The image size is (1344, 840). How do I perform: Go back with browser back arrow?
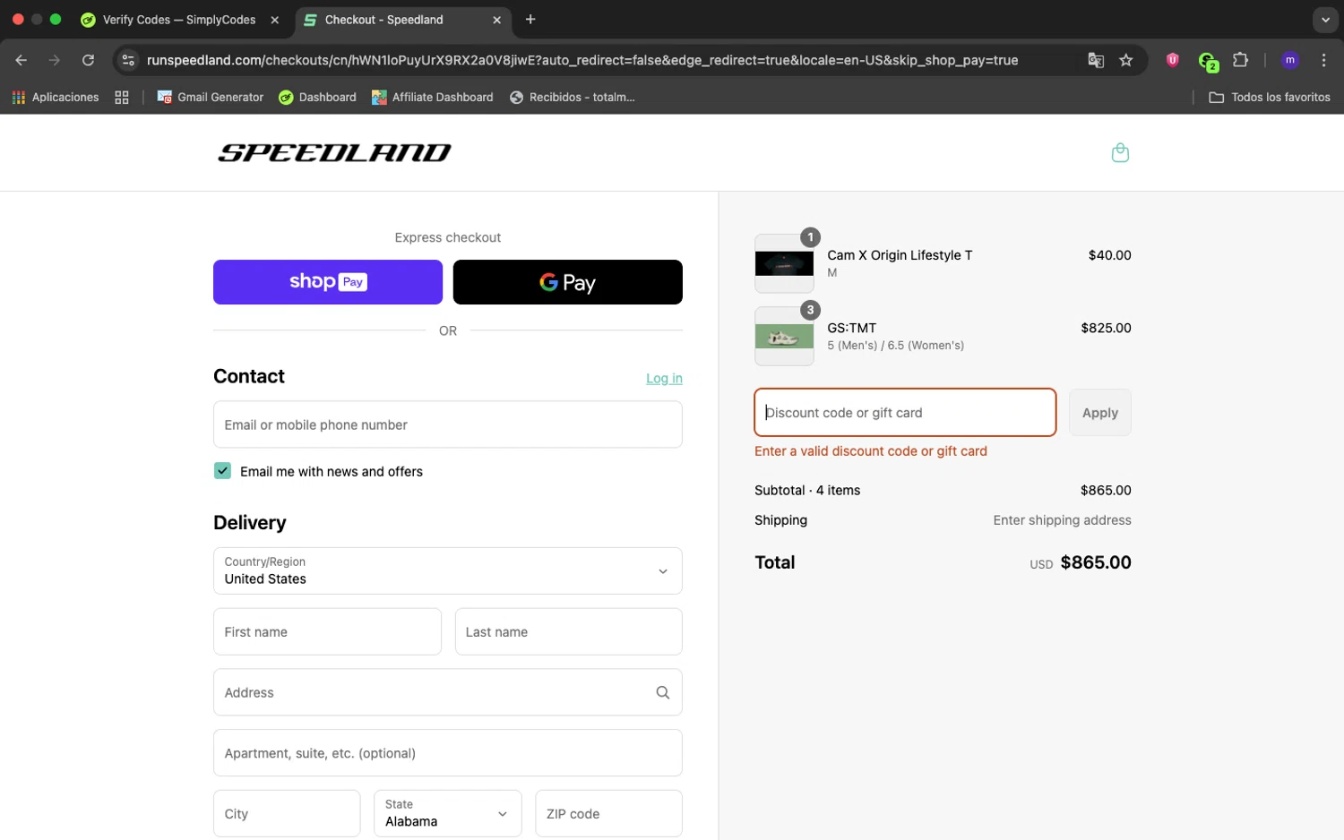tap(22, 60)
